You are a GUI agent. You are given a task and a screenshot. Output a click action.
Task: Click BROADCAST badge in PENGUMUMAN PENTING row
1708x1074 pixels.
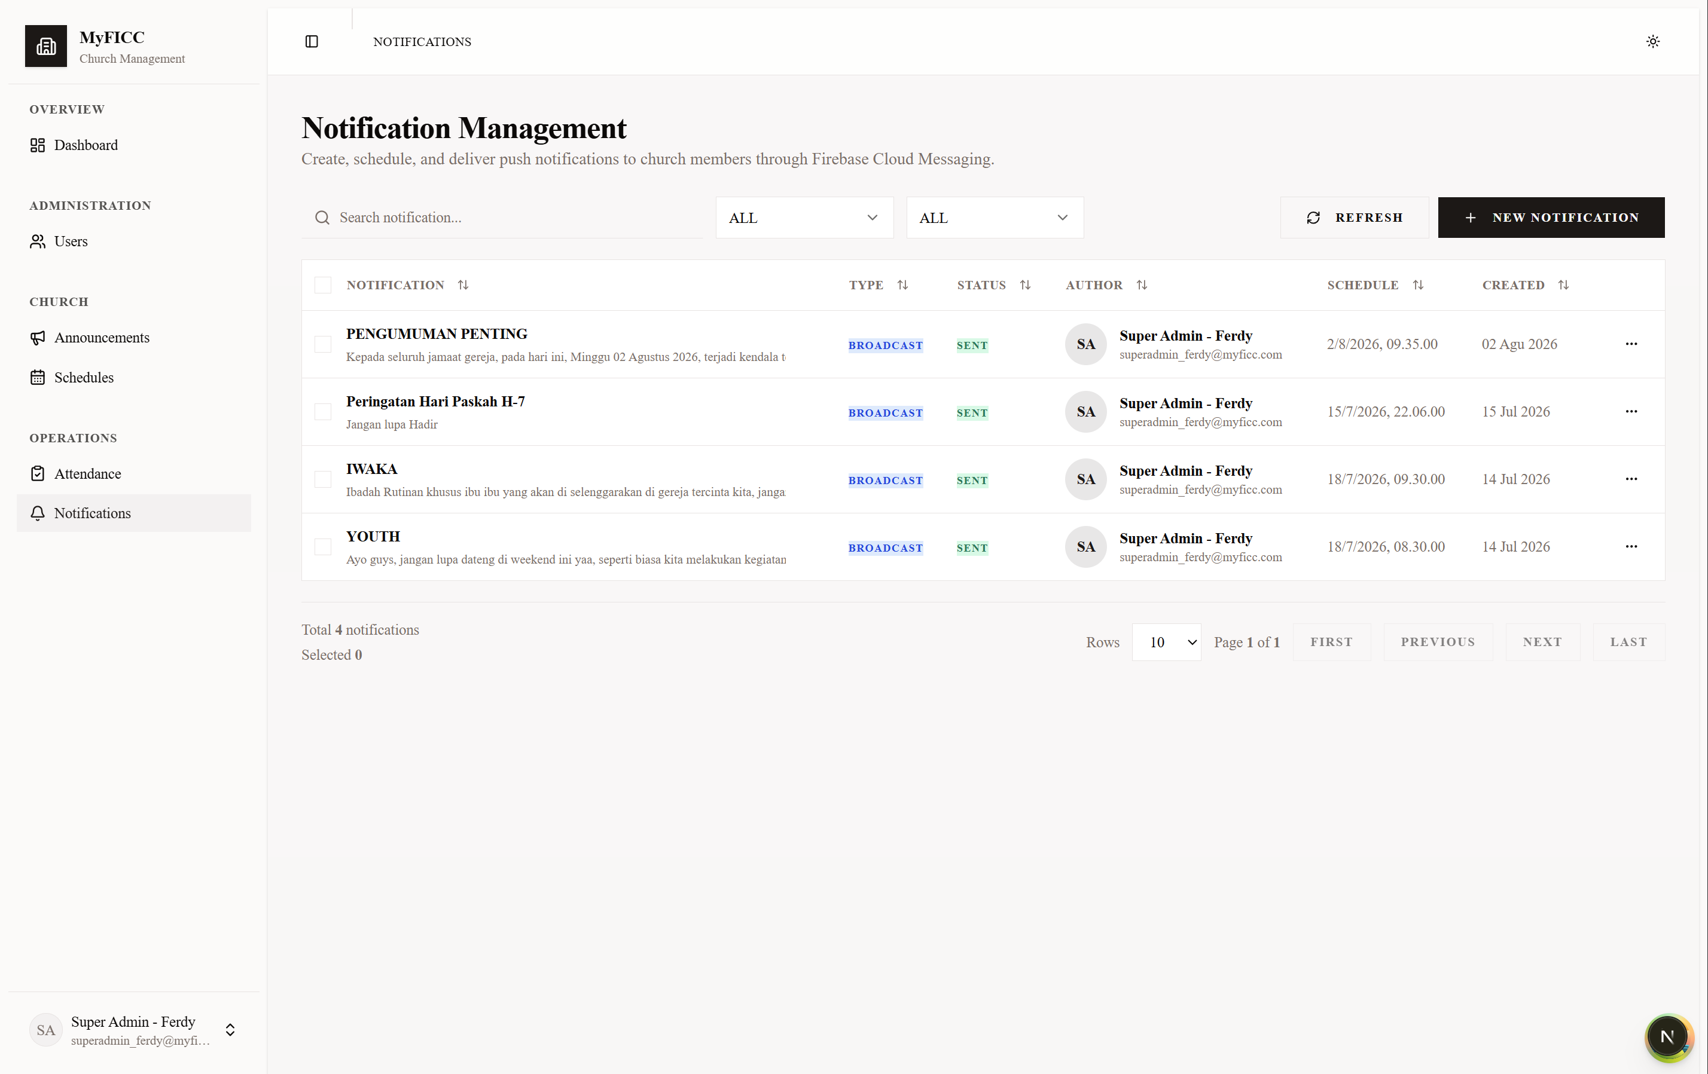(885, 345)
